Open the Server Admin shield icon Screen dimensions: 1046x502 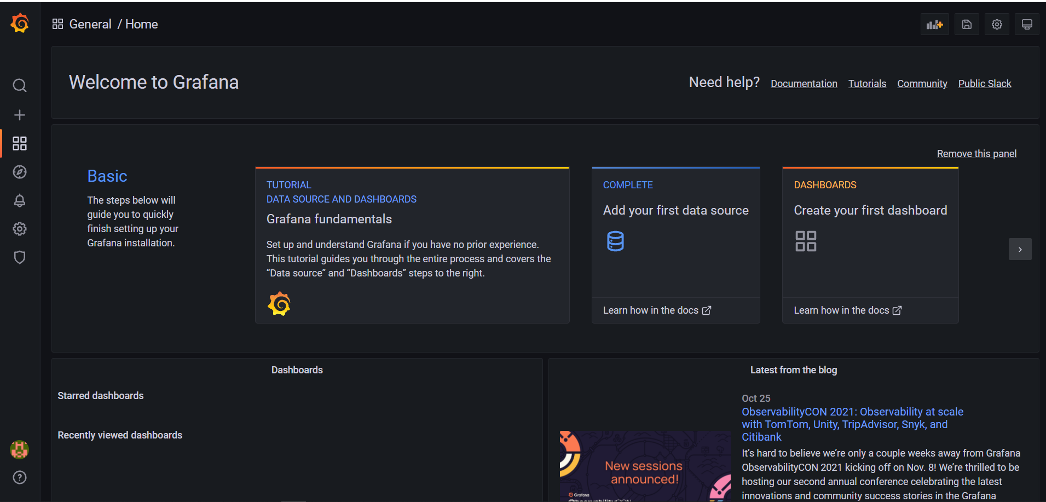pos(20,257)
